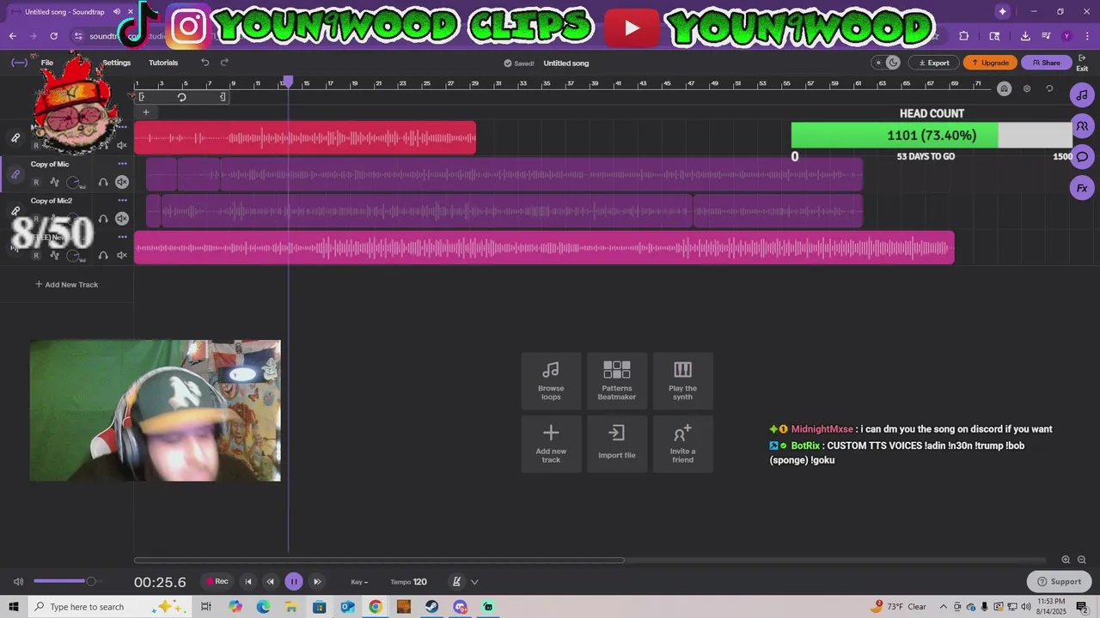1100x618 pixels.
Task: Adjust the bottom pink track volume knob
Action: pyautogui.click(x=75, y=255)
